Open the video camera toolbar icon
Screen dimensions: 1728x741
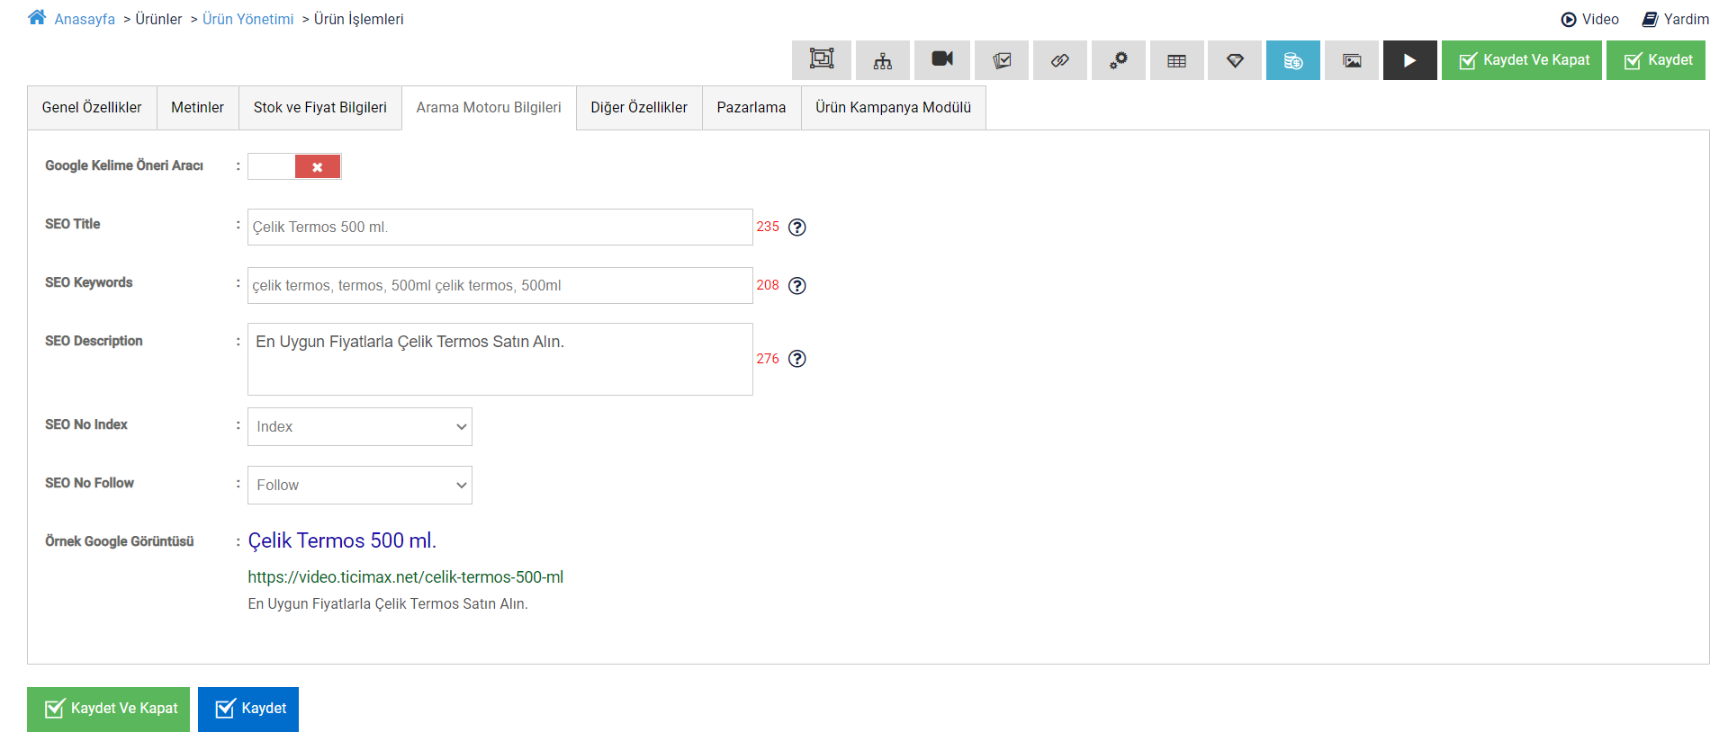click(941, 60)
